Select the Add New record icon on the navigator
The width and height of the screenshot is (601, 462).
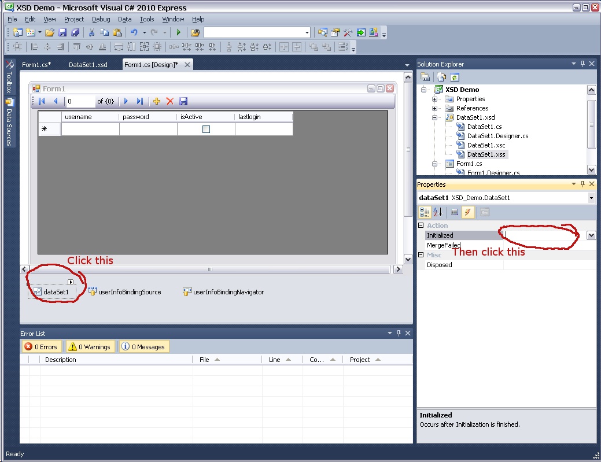[x=156, y=101]
